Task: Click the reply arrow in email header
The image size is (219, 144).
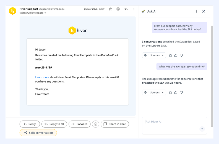Action: [126, 9]
